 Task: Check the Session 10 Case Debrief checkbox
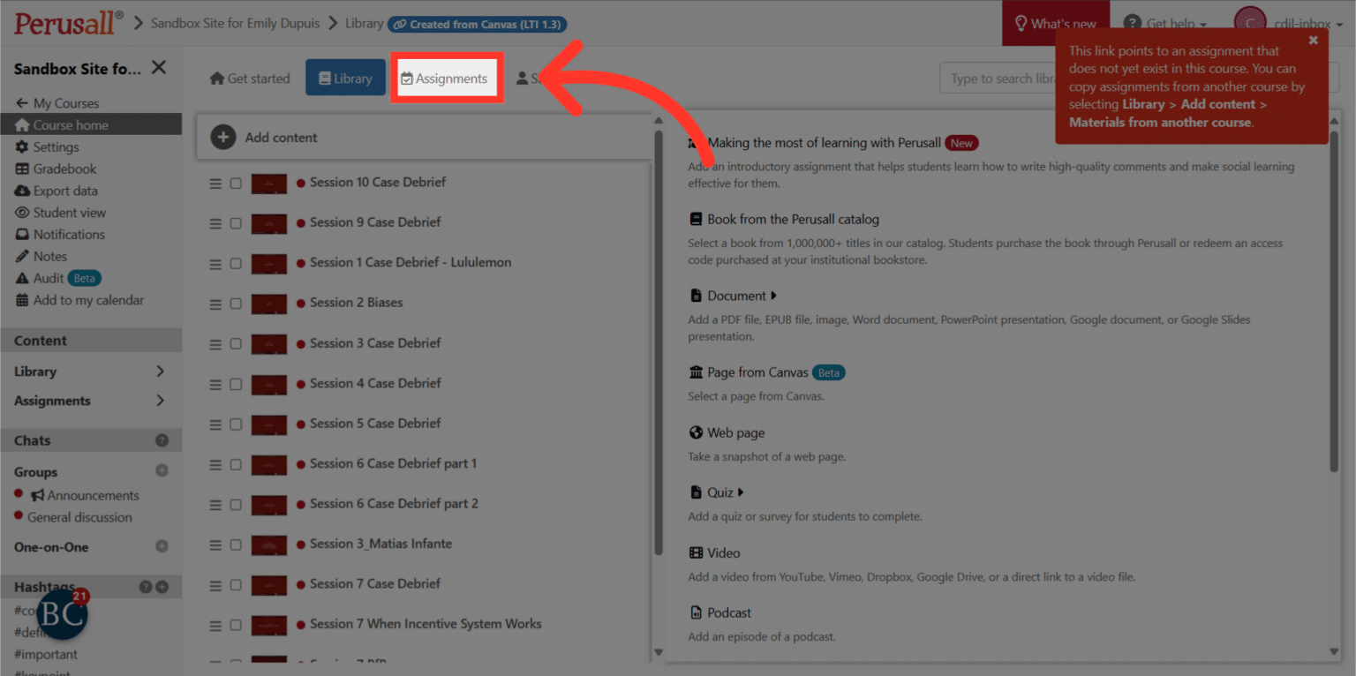click(x=236, y=183)
